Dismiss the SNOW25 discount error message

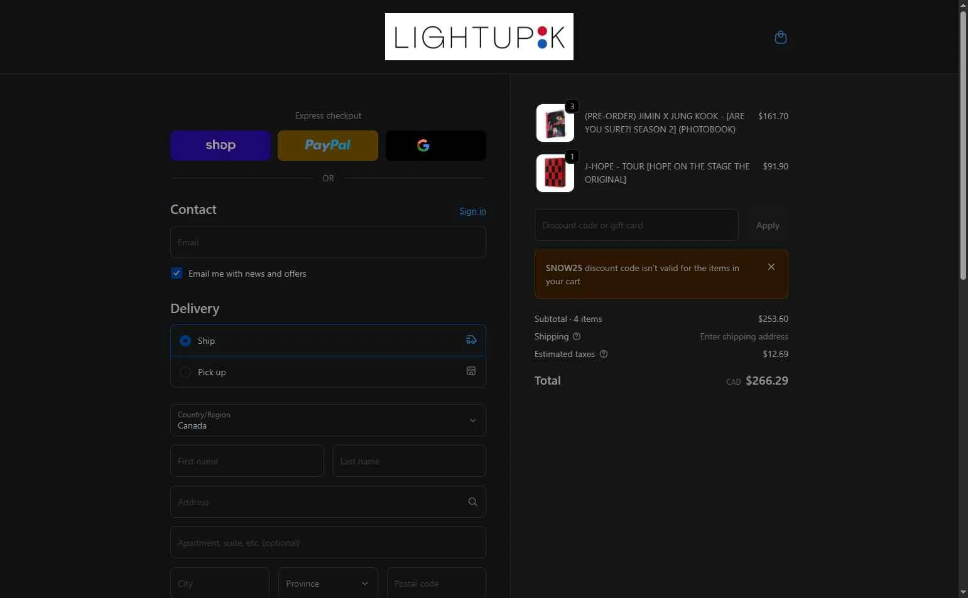tap(771, 267)
